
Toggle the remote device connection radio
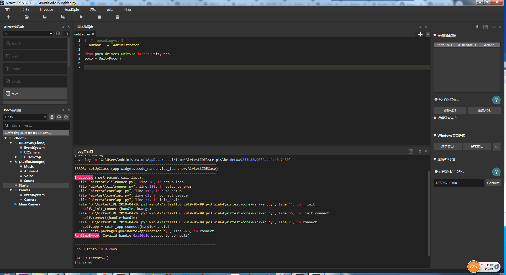click(435, 118)
